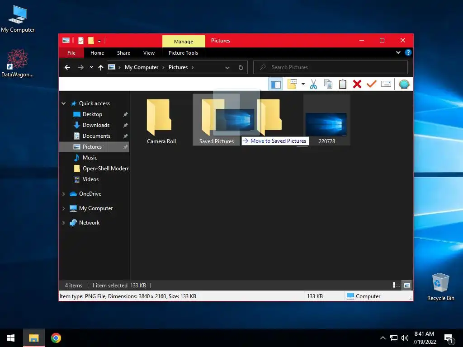Click the blue Help question mark icon

(408, 52)
